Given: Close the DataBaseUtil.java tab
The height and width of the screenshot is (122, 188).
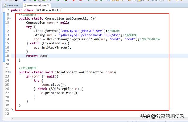Looking at the screenshot, I should [48, 6].
